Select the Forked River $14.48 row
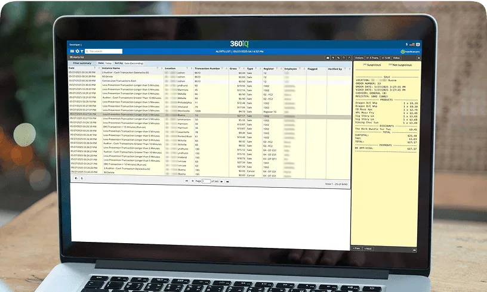The width and height of the screenshot is (487, 292). pos(210,136)
